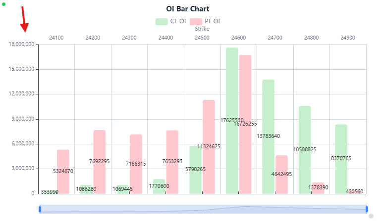The height and width of the screenshot is (221, 377).
Task: Click the 13783640 value label
Action: click(269, 136)
